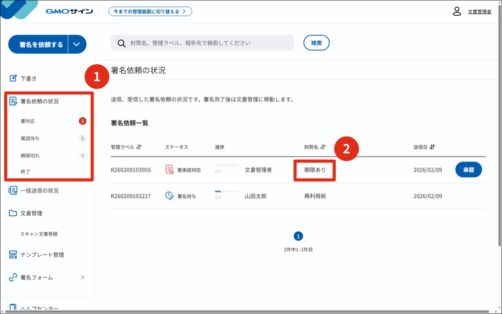Sort the list by 管理ラベル column
Image resolution: width=502 pixels, height=314 pixels.
tap(139, 147)
